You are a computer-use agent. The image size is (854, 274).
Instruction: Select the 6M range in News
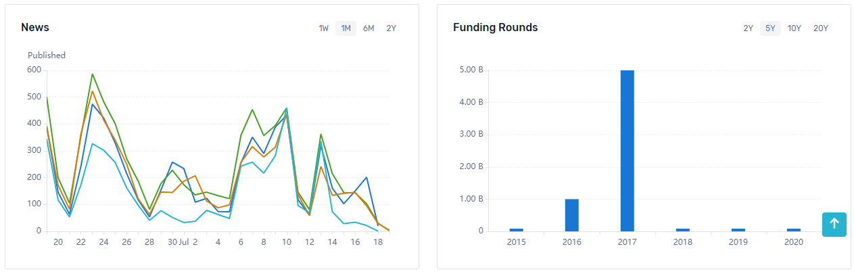point(369,28)
